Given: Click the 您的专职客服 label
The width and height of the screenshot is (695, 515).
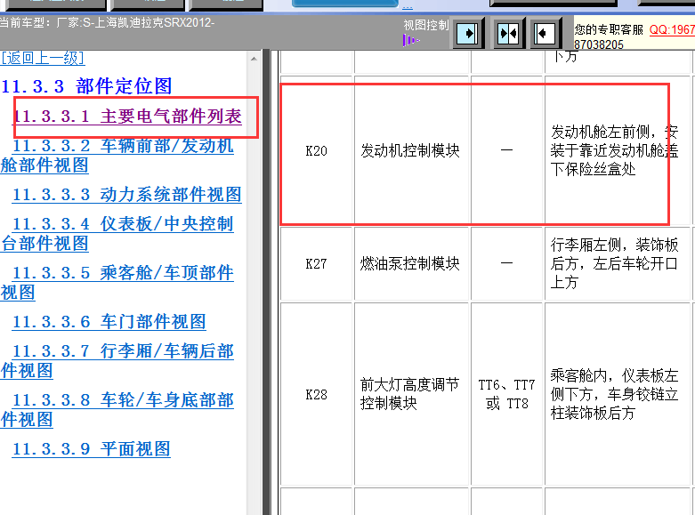Looking at the screenshot, I should coord(609,29).
